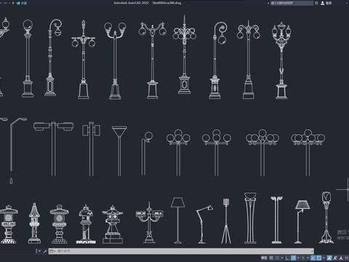Toggle 2D object snap in status bar
349x262 pixels.
point(319,258)
